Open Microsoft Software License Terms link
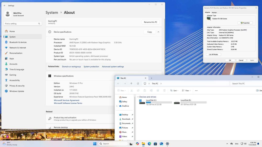The image size is (262, 147). coord(68,103)
